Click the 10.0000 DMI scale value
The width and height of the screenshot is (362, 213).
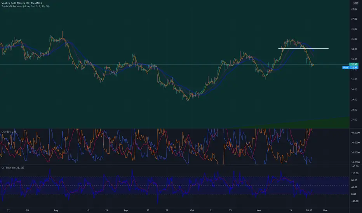pos(355,162)
